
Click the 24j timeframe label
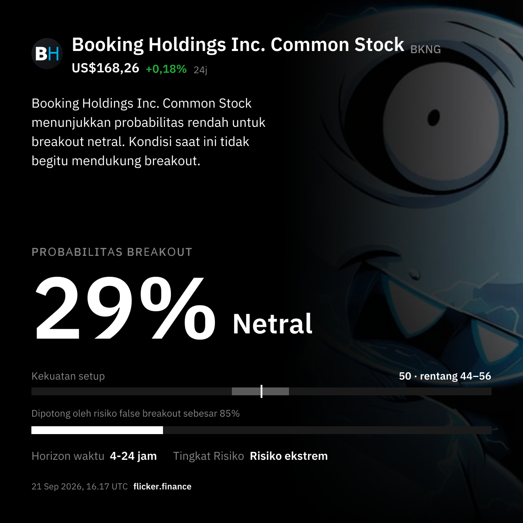[200, 70]
